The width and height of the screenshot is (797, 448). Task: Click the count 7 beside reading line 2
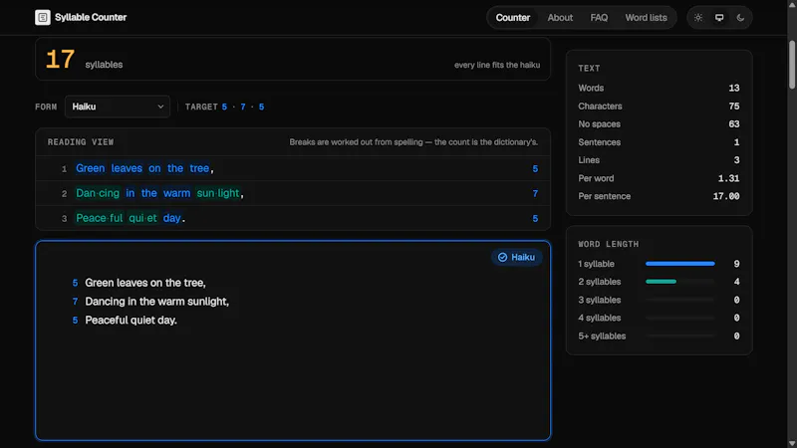coord(535,193)
